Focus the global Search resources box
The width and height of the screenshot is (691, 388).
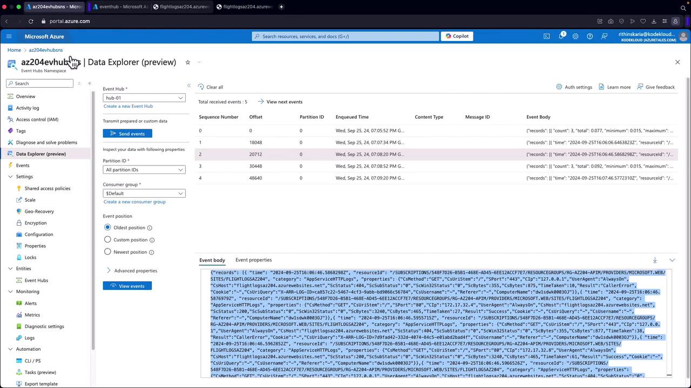tap(345, 36)
